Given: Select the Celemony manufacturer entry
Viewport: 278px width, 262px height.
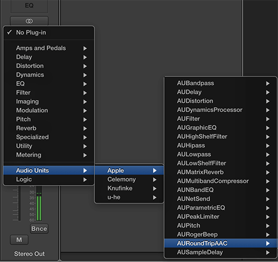Looking at the screenshot, I should coord(129,180).
